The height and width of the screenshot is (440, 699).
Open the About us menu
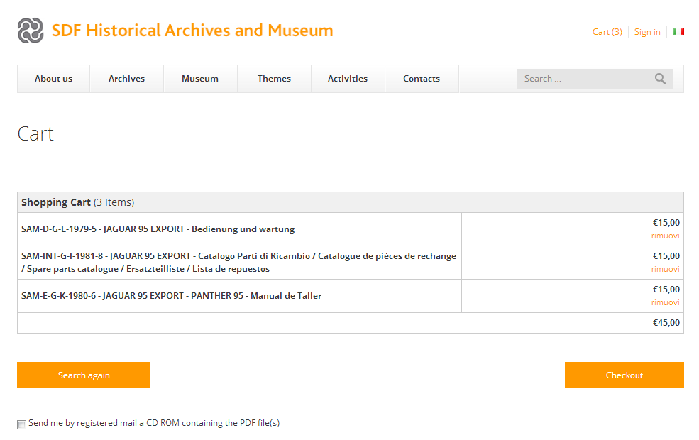click(x=53, y=79)
